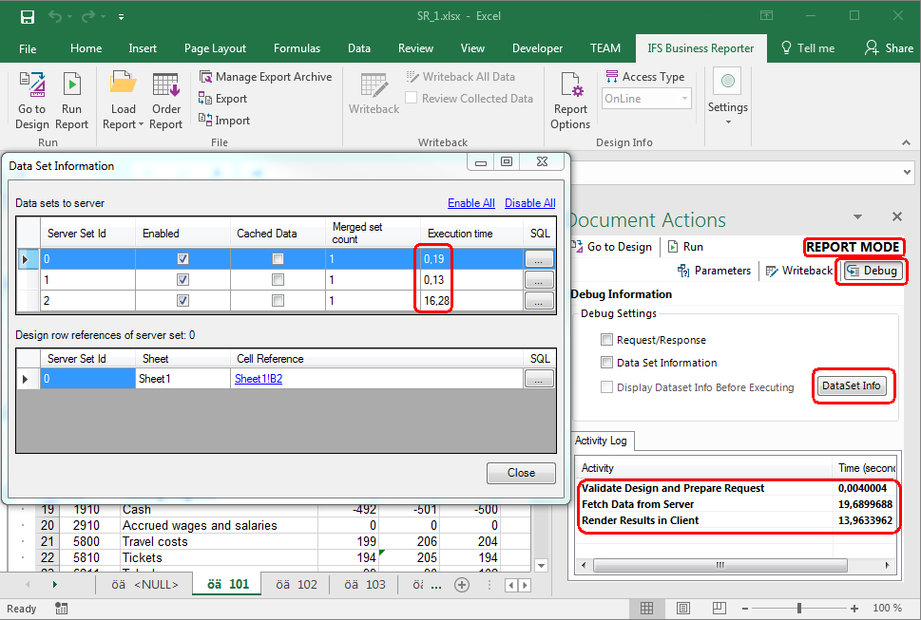Select sheet tab 102
Image resolution: width=921 pixels, height=620 pixels.
click(297, 584)
